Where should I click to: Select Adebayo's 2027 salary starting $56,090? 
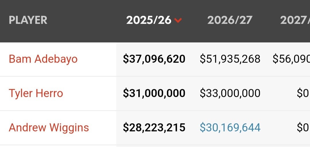pyautogui.click(x=291, y=59)
